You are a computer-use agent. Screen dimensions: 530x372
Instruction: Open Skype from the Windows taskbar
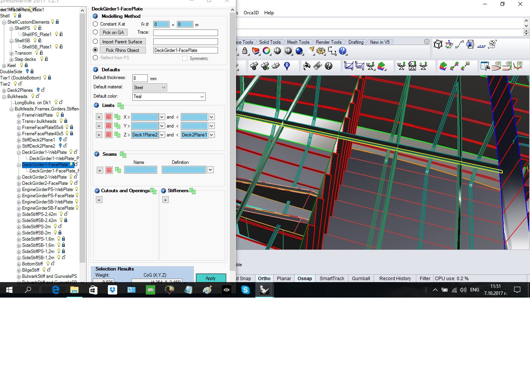coord(246,290)
